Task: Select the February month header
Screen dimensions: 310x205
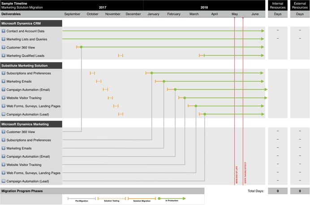Action: pos(174,14)
